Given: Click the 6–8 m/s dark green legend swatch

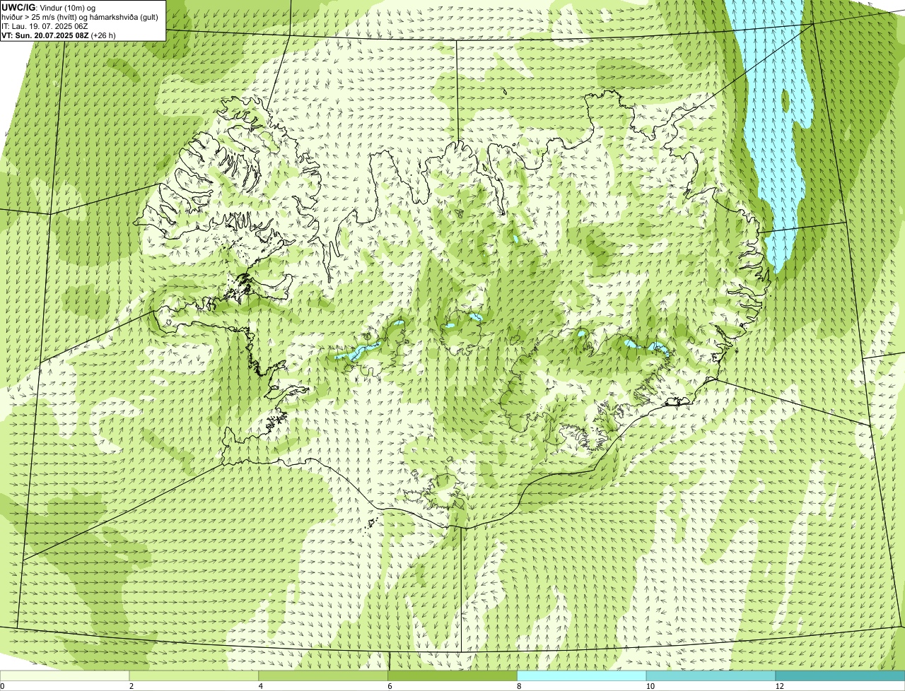Looking at the screenshot, I should pos(453,675).
